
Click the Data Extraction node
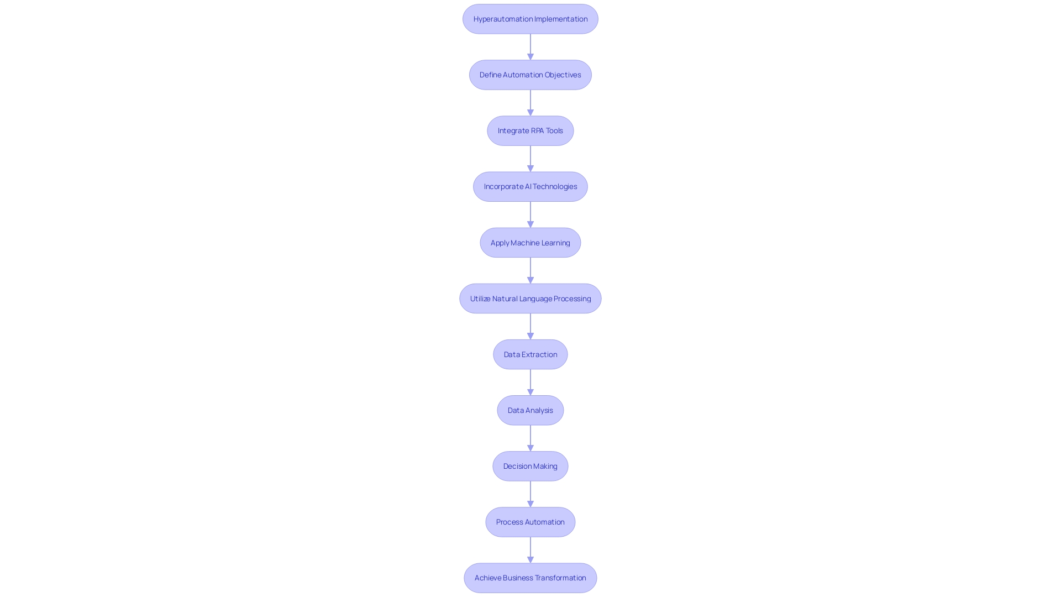(x=530, y=354)
